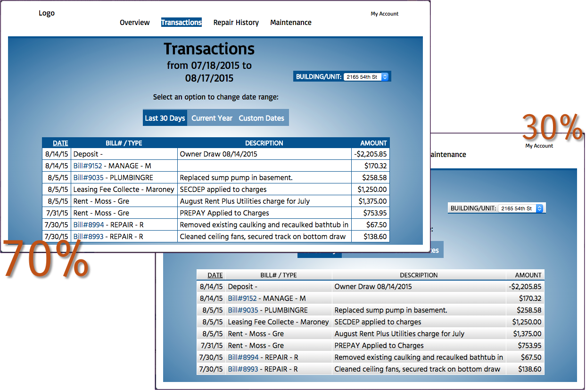This screenshot has width=586, height=390.
Task: Select the highlighted Transactions tab
Action: pos(182,23)
